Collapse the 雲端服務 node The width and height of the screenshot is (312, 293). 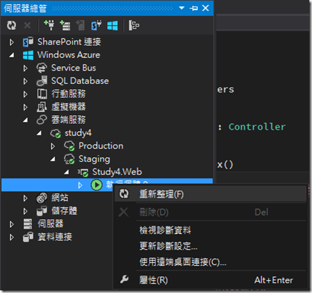tap(25, 120)
